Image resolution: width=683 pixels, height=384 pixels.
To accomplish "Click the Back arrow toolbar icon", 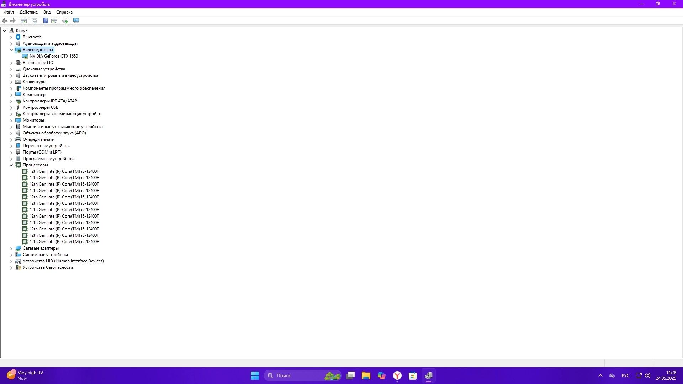I will tap(5, 21).
